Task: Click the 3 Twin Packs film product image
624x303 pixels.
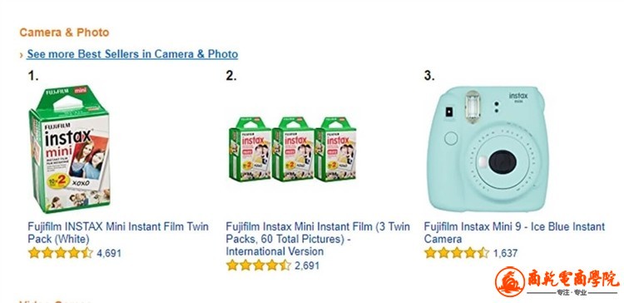Action: [x=293, y=149]
